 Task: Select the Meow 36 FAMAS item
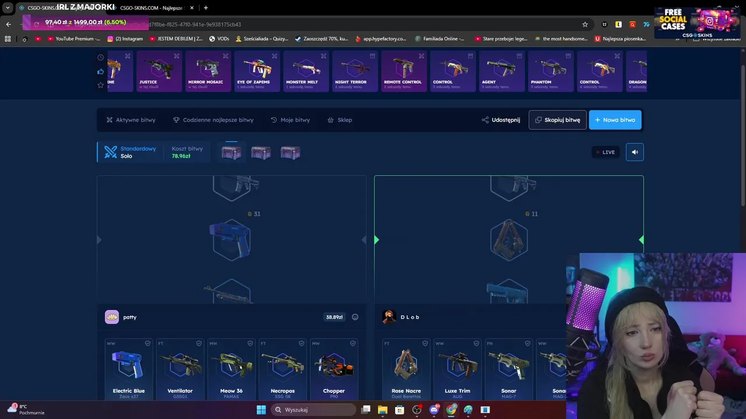(x=231, y=369)
